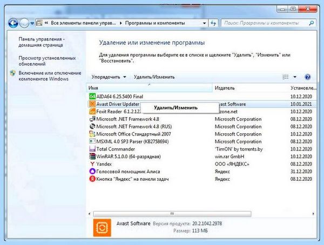Viewport: 324px width, 245px height.
Task: Click the change view icon
Action: pos(285,77)
